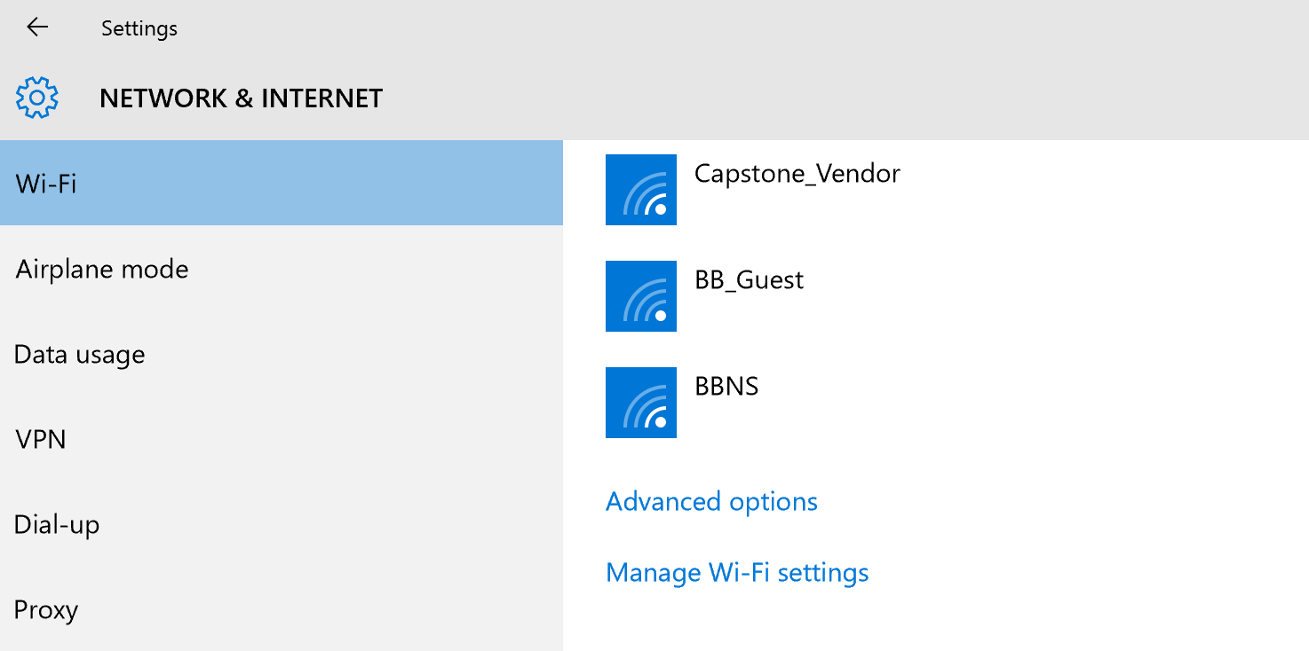Open the Airplane mode section
Viewport: 1309px width, 651px height.
point(101,269)
